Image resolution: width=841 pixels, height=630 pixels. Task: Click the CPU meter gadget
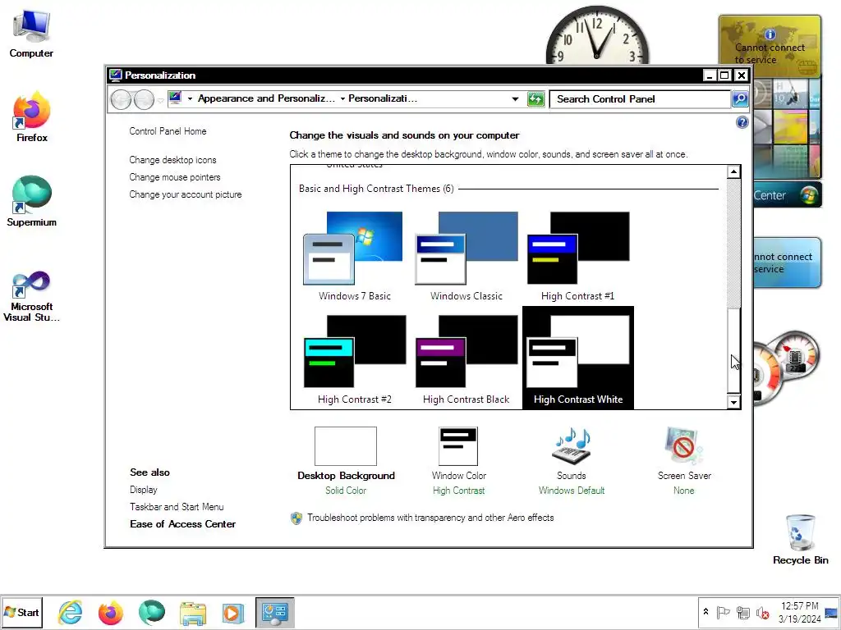click(786, 367)
